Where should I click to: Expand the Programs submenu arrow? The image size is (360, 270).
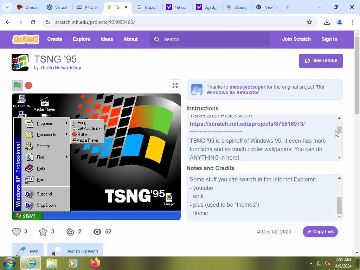(x=66, y=123)
